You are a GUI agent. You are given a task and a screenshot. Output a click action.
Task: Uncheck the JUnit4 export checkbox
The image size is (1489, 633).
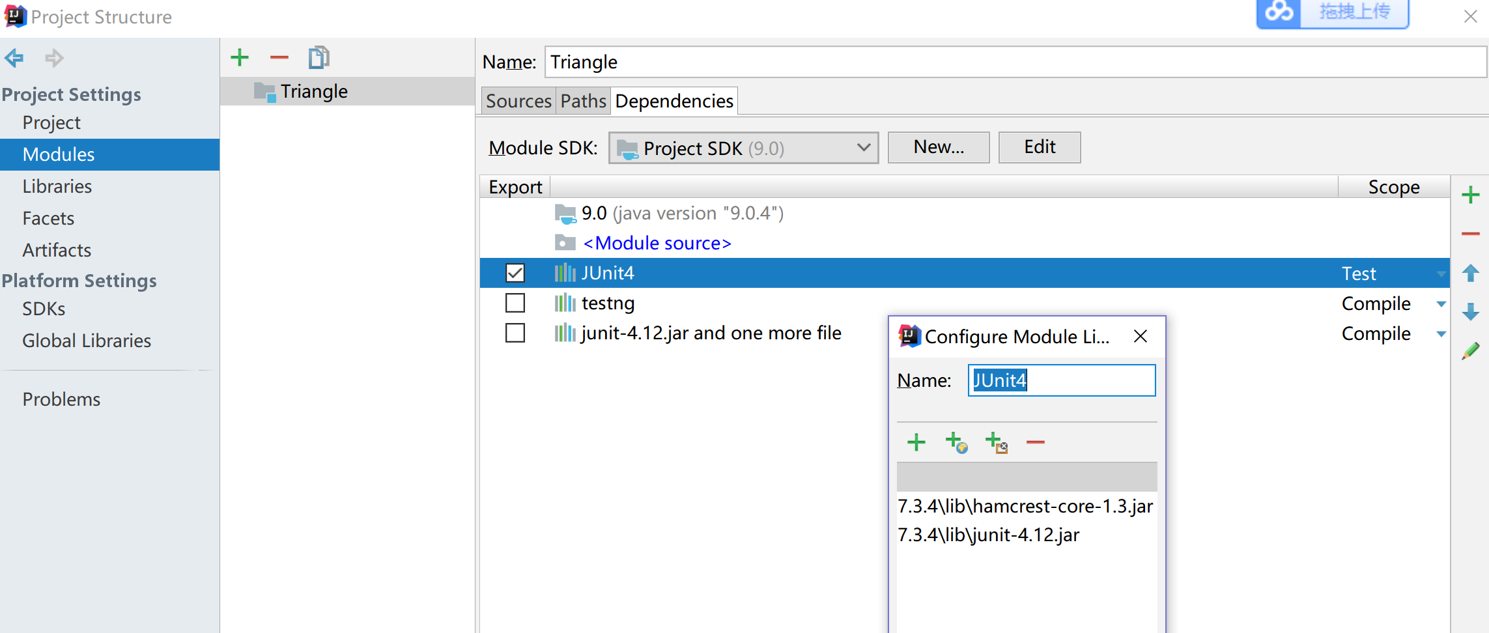[515, 273]
